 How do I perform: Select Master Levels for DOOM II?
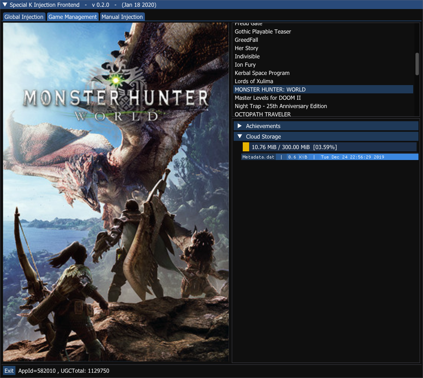point(268,98)
